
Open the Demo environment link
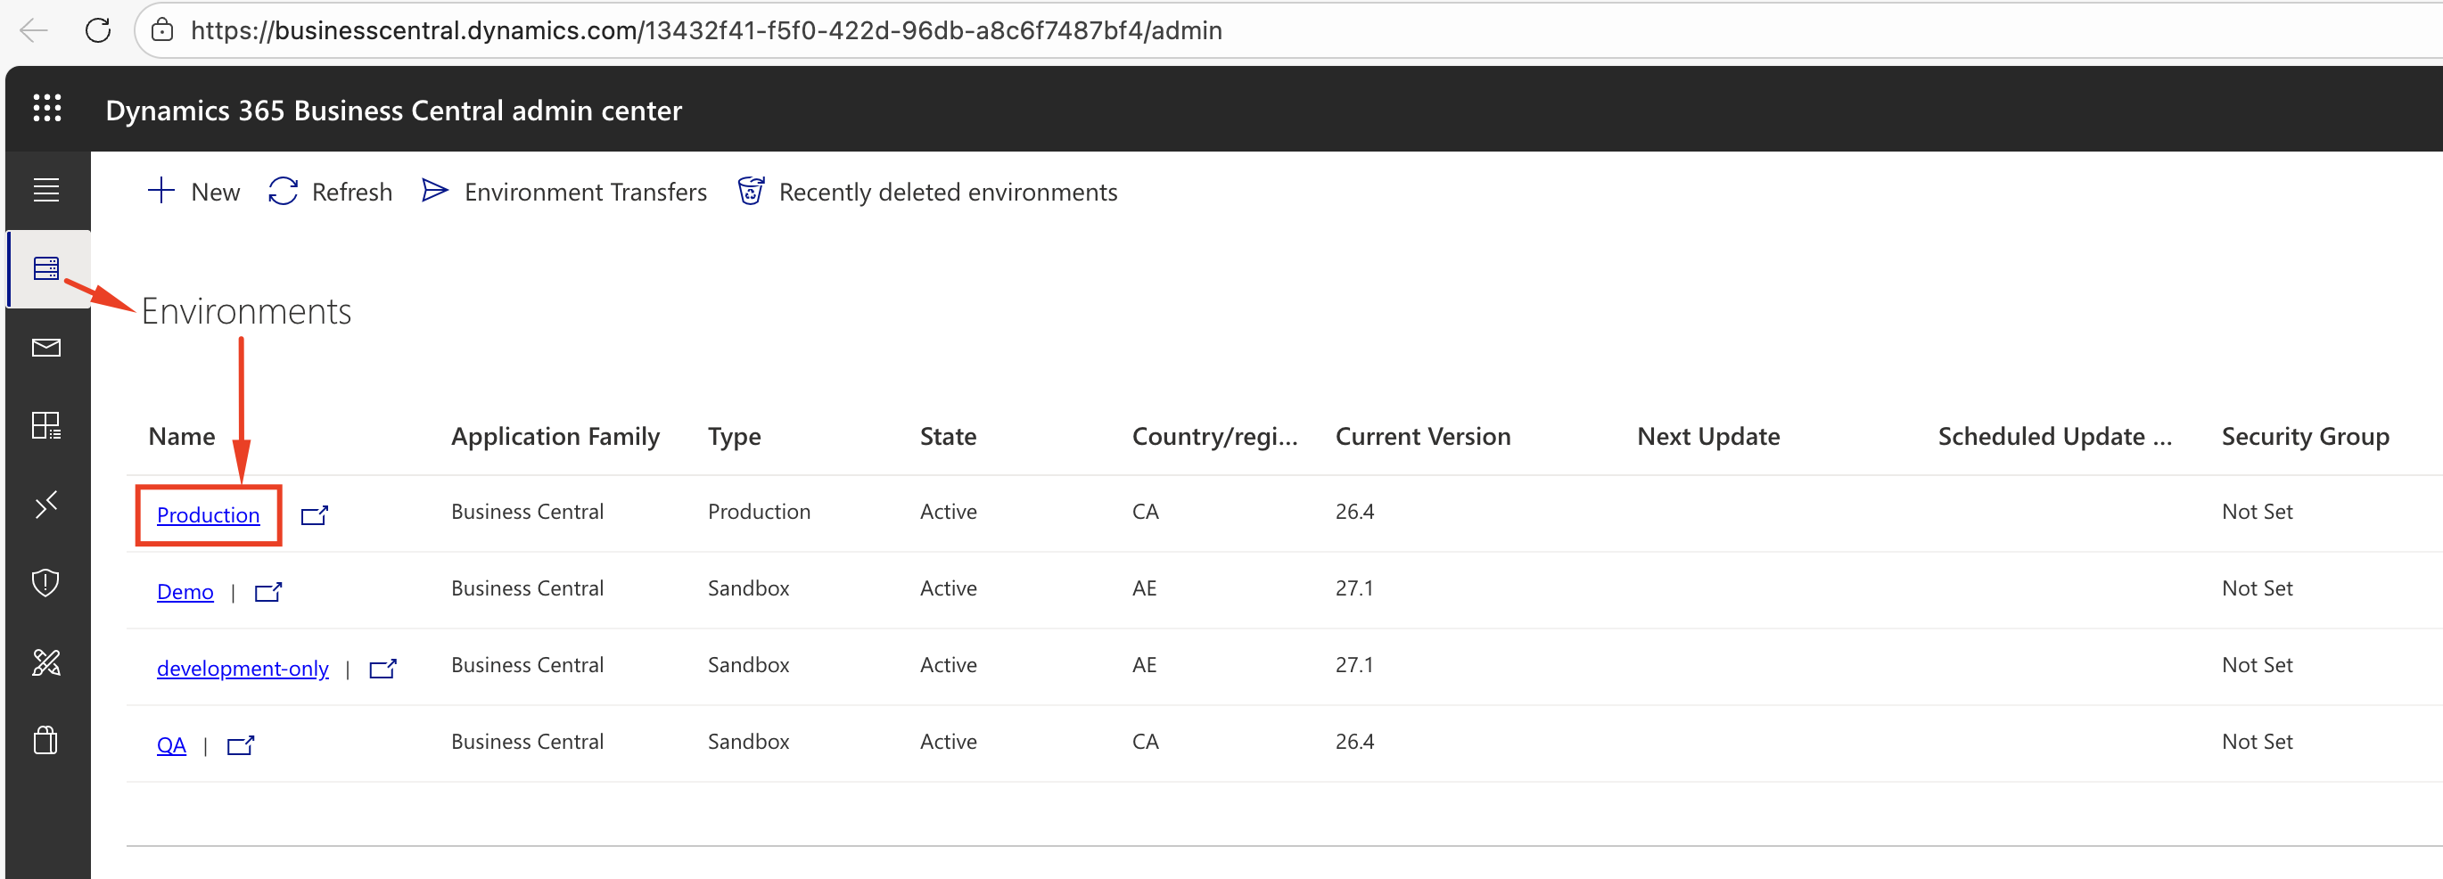coord(185,592)
